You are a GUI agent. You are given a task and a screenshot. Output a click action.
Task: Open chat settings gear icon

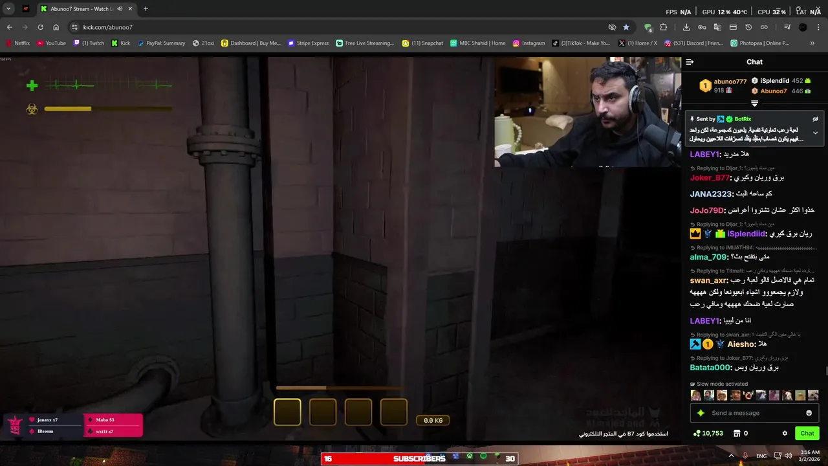[785, 433]
